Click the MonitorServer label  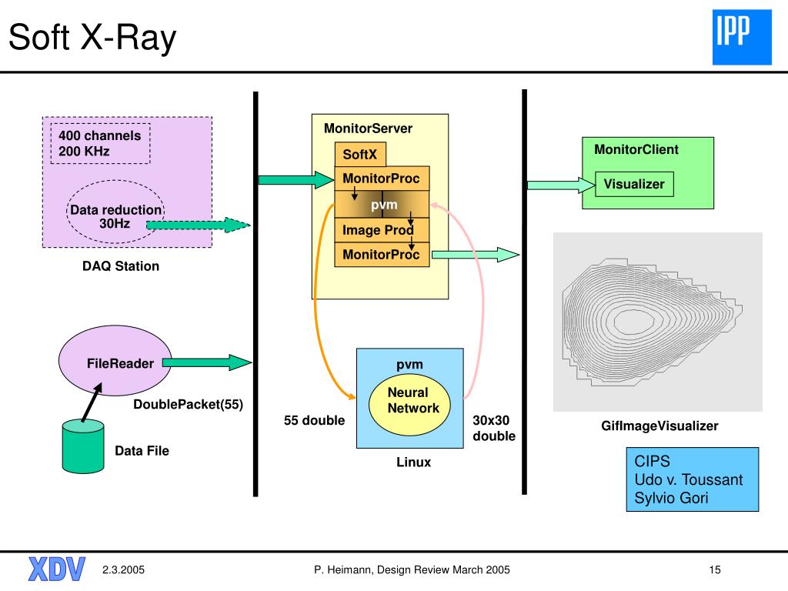pos(368,129)
